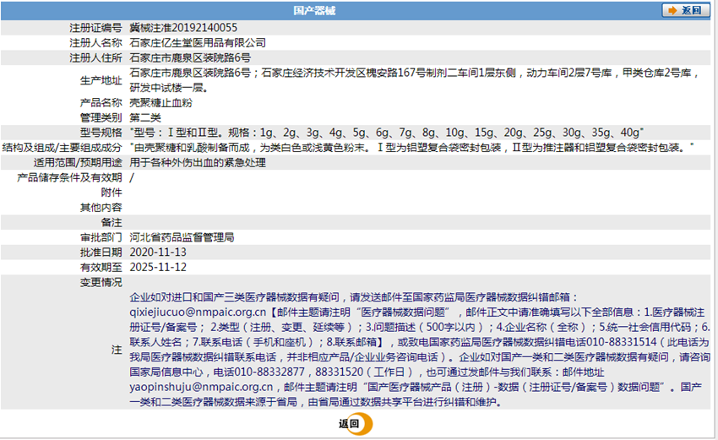
Task: Select composition text starting 由壳聚糖和乳酸制备而成
Action: point(411,148)
